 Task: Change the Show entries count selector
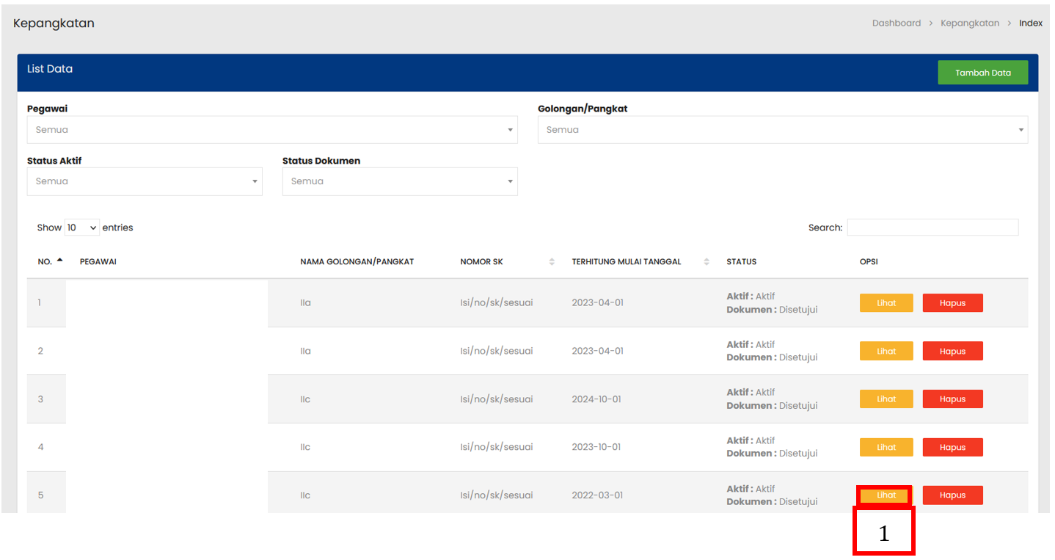[x=81, y=228]
